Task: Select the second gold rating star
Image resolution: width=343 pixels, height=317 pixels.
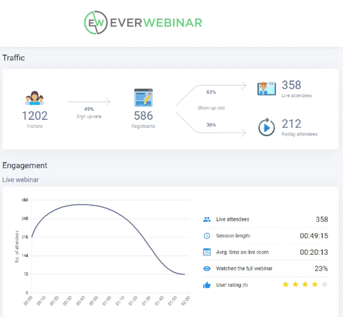Action: click(x=295, y=284)
